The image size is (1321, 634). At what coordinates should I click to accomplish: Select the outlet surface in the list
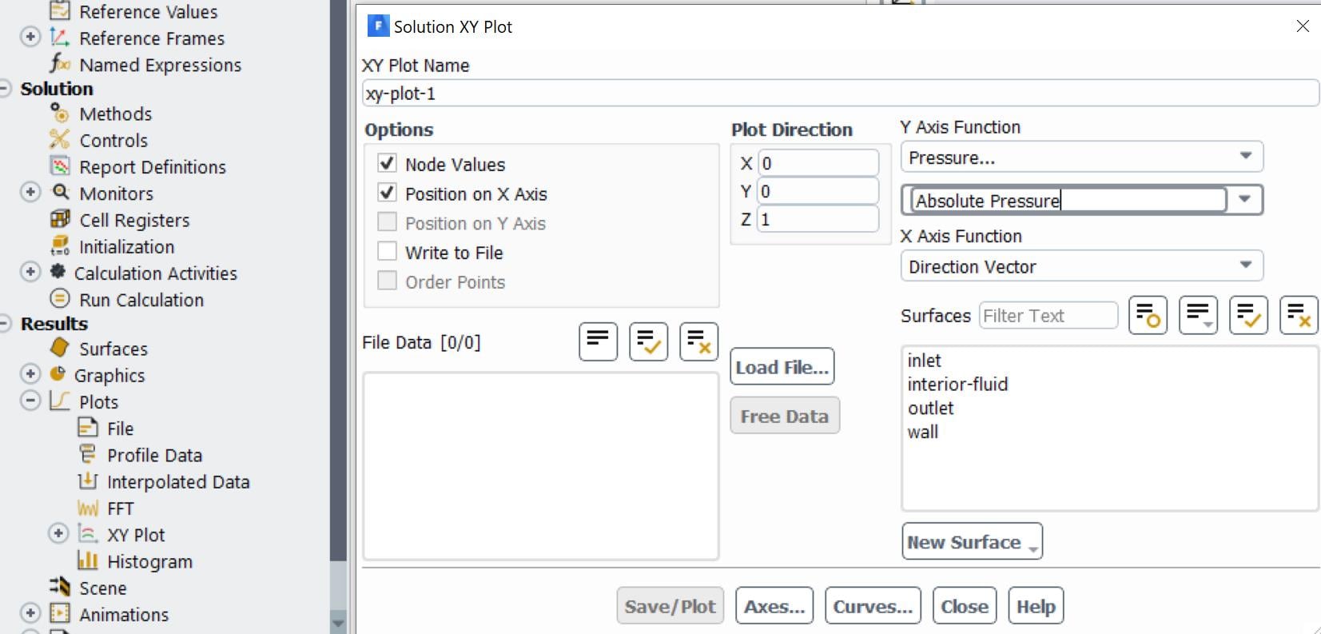931,409
